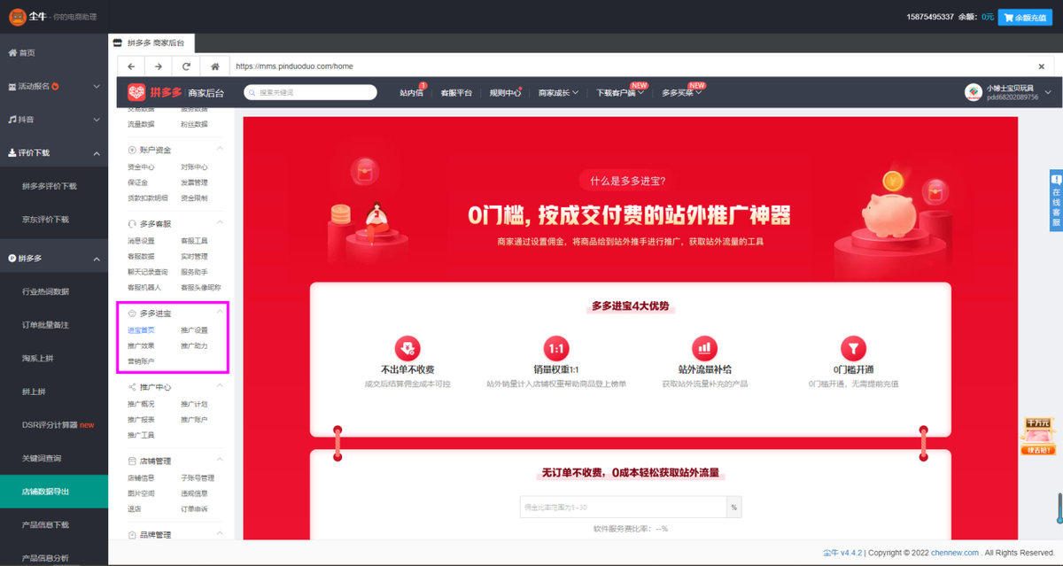1063x566 pixels.
Task: Click 不出单不收费 advantage icon
Action: tap(407, 347)
